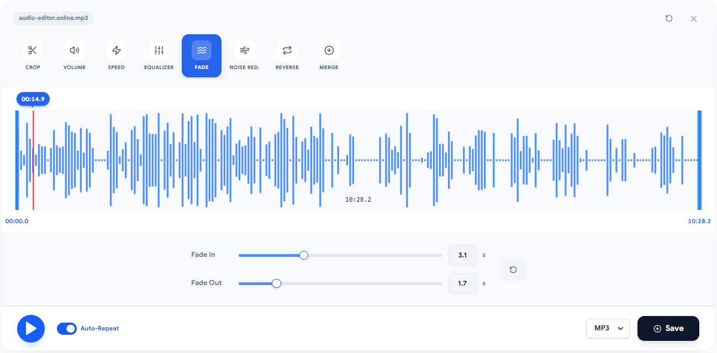The image size is (717, 353).
Task: Select the active Fade tool
Action: coord(202,56)
